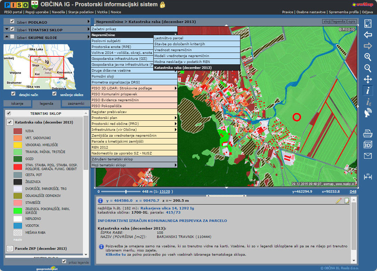Enable the 'Parcele ZKP (december 2013)' layer
This screenshot has width=377, height=271.
[x=10, y=248]
